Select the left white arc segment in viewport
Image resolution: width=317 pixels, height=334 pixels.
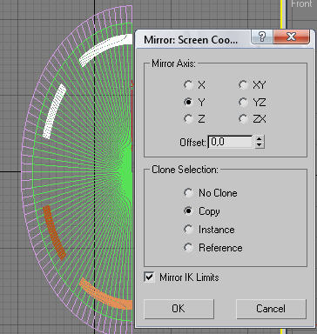(55, 110)
